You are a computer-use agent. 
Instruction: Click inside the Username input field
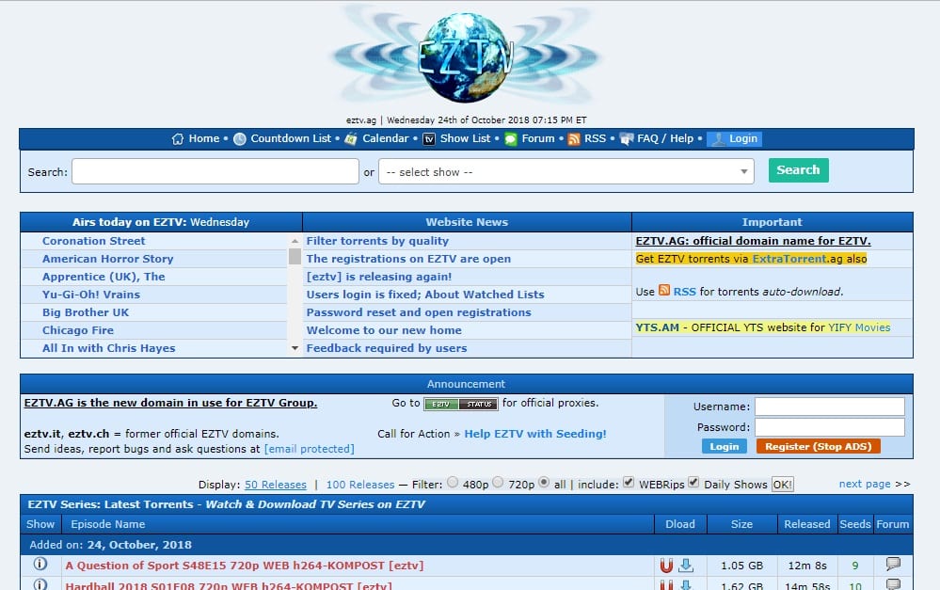(x=829, y=407)
